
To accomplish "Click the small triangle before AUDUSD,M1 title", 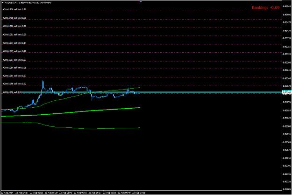I will pyautogui.click(x=2, y=3).
